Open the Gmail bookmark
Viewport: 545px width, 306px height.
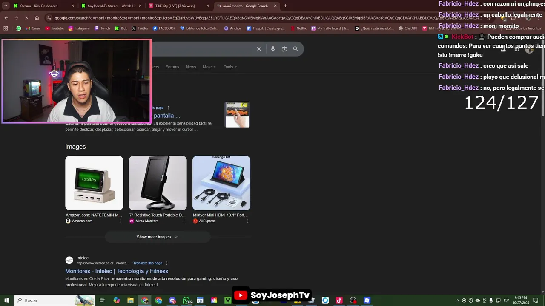(x=33, y=28)
